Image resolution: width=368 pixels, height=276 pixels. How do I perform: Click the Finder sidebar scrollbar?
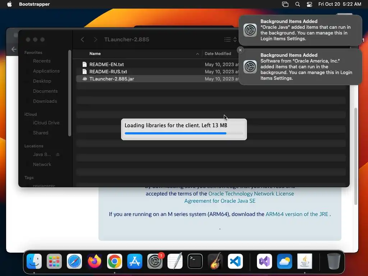(x=69, y=93)
